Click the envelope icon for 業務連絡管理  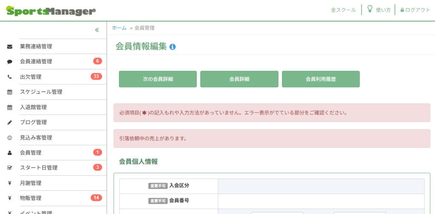pyautogui.click(x=10, y=46)
